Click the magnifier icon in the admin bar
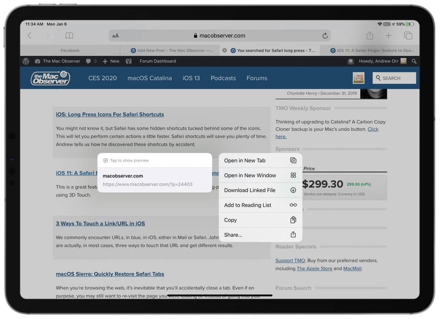Viewport: 440px width, 319px height. click(414, 61)
